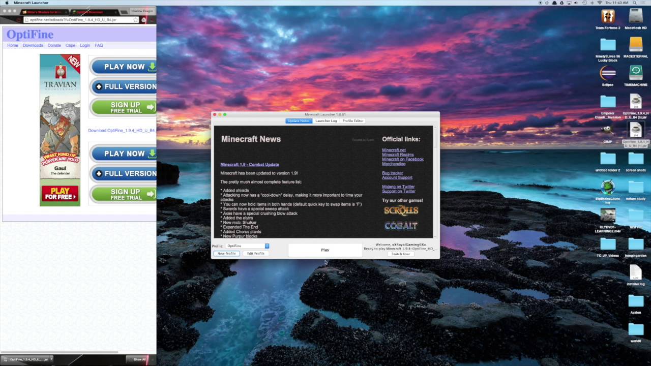Select the GIMP desktop icon
The width and height of the screenshot is (651, 366).
pyautogui.click(x=608, y=130)
